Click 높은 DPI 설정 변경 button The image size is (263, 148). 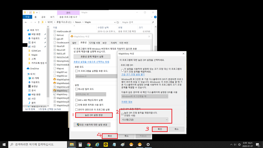coord(94,115)
